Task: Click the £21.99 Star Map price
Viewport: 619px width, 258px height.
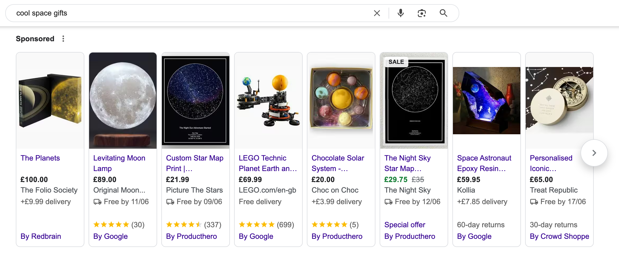Action: point(177,179)
